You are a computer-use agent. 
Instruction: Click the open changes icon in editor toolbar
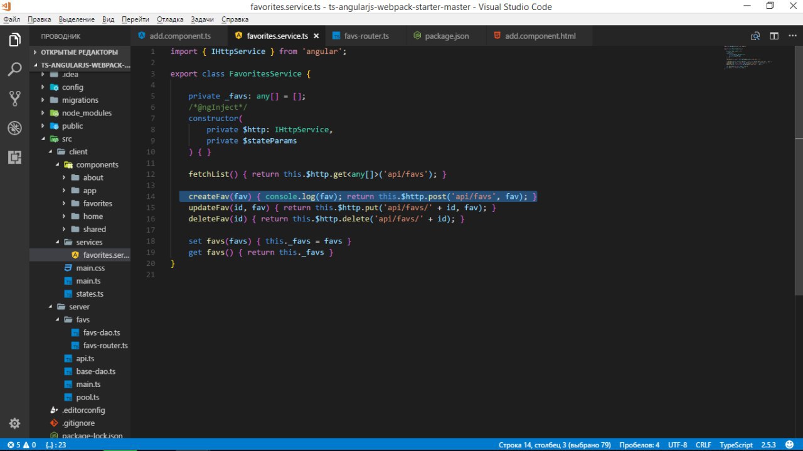756,36
